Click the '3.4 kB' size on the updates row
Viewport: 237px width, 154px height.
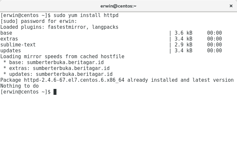(183, 51)
